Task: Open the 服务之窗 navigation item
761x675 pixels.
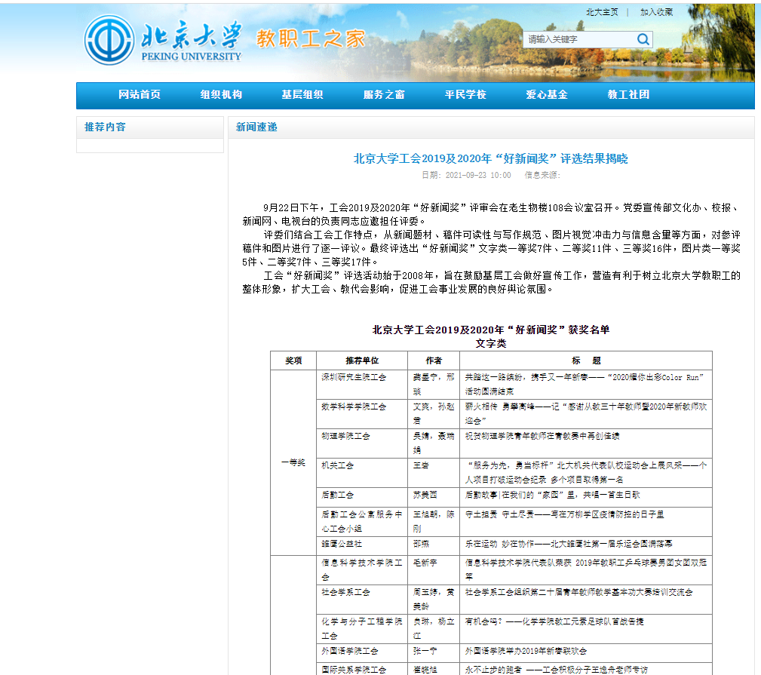Action: pyautogui.click(x=384, y=95)
